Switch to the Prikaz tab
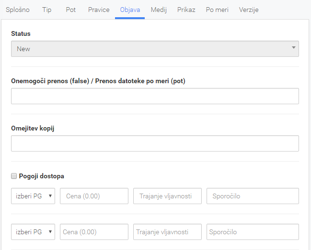311x250 pixels. pos(186,10)
